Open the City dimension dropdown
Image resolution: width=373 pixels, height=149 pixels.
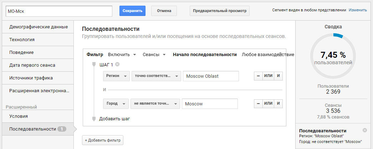[x=116, y=104]
